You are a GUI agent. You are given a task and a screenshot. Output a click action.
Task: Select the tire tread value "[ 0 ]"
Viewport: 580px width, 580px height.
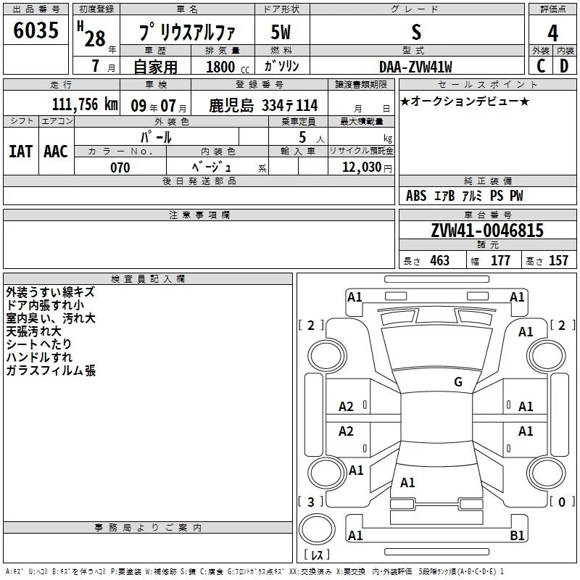tap(563, 502)
